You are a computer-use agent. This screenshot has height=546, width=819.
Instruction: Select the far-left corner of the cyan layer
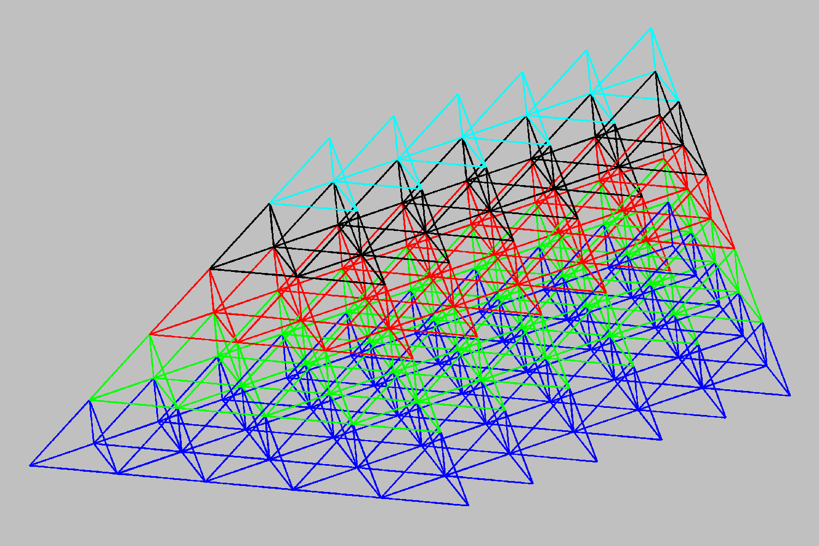tap(270, 204)
